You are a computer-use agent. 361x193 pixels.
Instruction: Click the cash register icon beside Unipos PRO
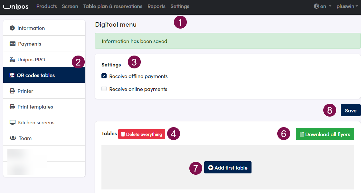pyautogui.click(x=12, y=59)
